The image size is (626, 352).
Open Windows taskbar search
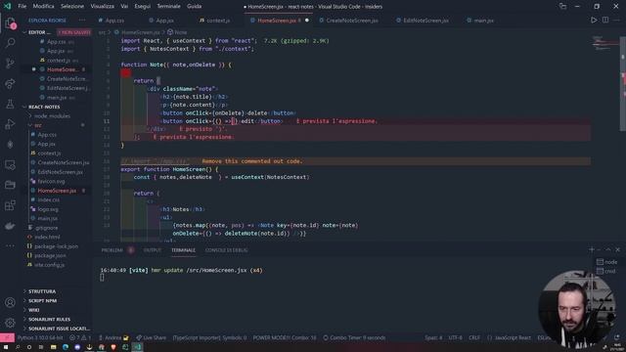click(18, 347)
